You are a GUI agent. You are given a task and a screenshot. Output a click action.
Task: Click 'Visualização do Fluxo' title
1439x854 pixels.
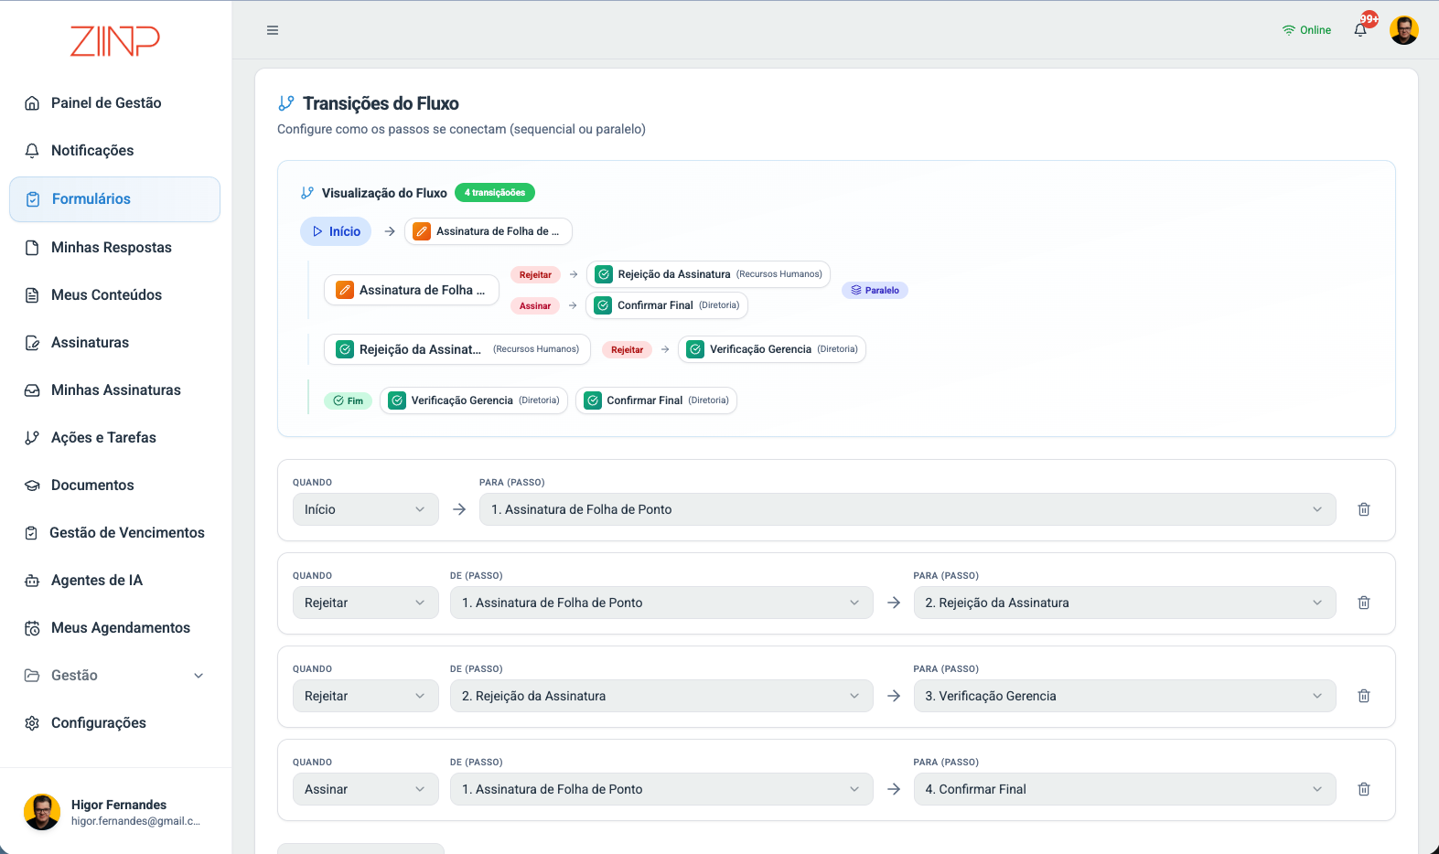[384, 193]
